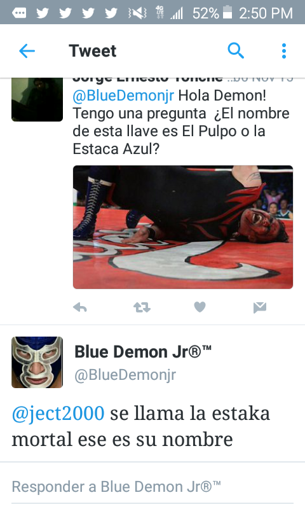Select the Tweet title in header

click(x=93, y=51)
